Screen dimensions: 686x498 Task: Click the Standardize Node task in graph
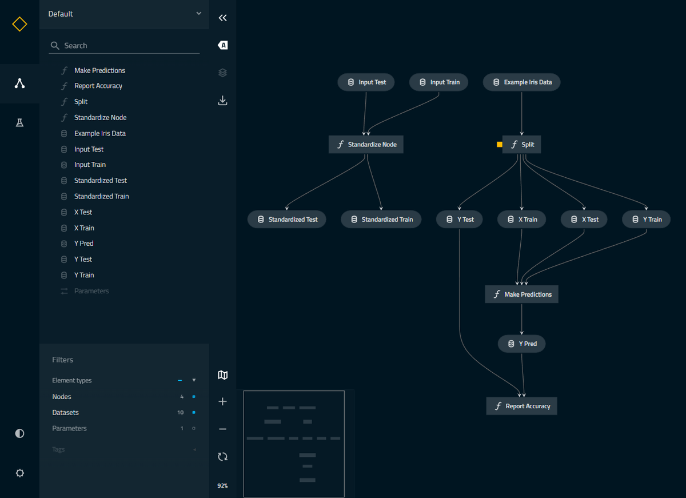click(366, 145)
